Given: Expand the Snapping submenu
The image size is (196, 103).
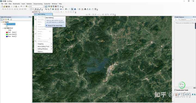Looking at the screenshot, I should pos(43,44).
